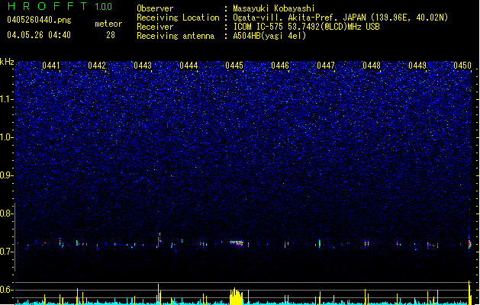The width and height of the screenshot is (480, 305).
Task: Click the meteor count value 28
Action: 111,35
